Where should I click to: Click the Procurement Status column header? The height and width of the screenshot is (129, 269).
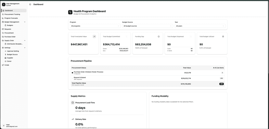pyautogui.click(x=79, y=68)
